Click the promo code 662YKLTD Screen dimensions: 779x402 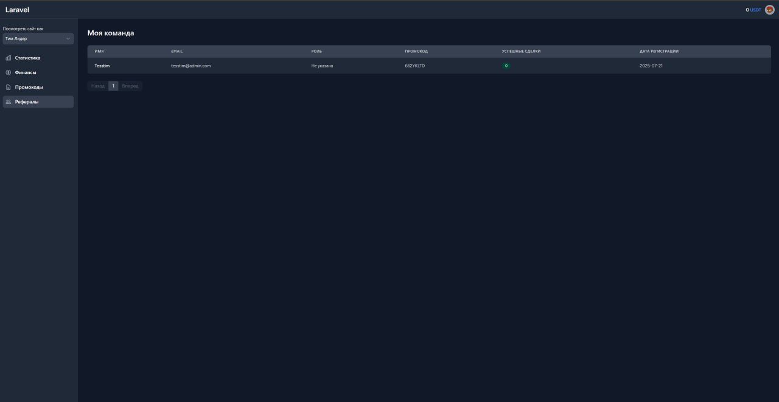point(414,66)
